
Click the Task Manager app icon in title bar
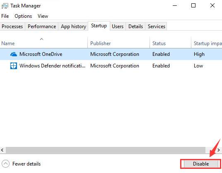tap(5, 6)
